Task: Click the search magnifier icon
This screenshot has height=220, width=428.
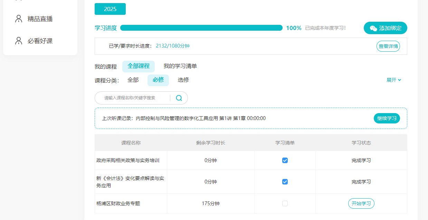Action: pos(179,98)
